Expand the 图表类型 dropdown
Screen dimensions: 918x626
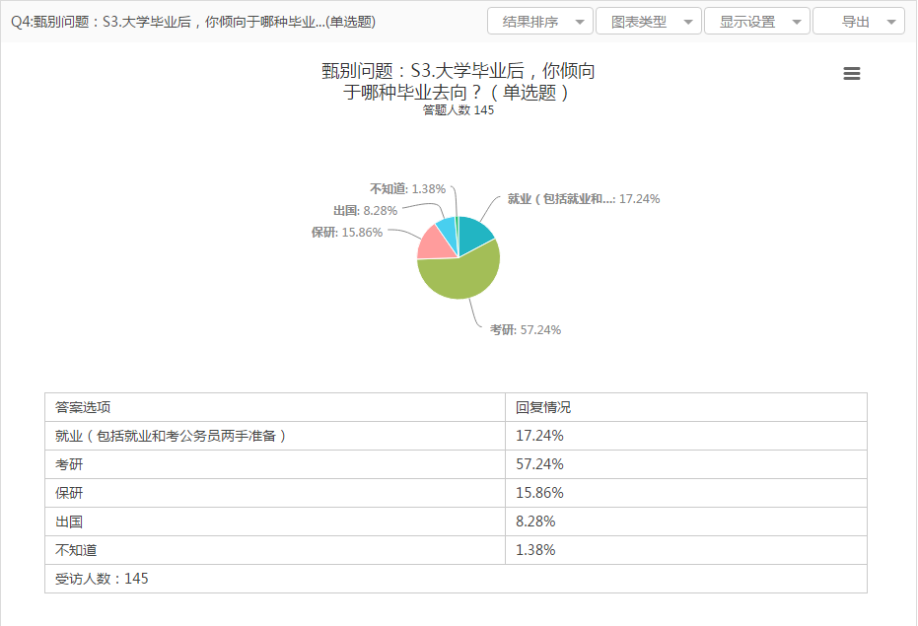(x=649, y=22)
